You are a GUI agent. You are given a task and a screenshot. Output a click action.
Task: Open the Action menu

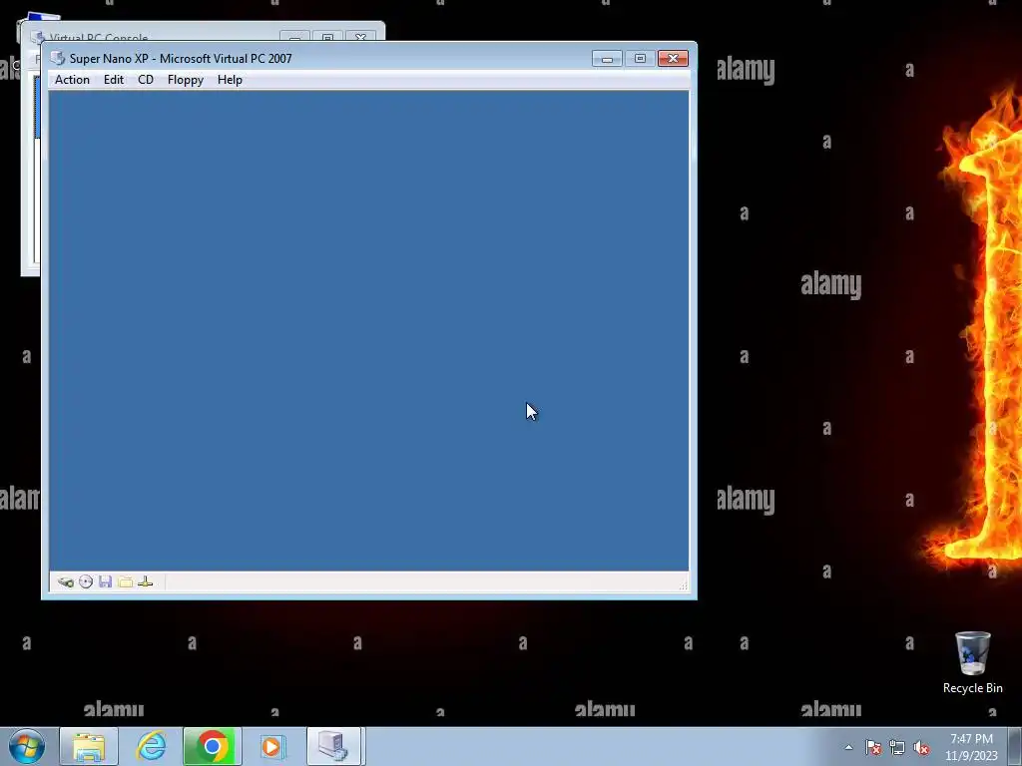[x=72, y=80]
